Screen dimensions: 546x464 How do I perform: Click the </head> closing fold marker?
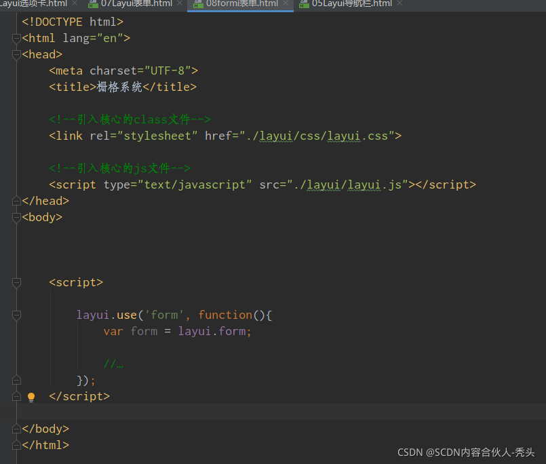pos(16,201)
